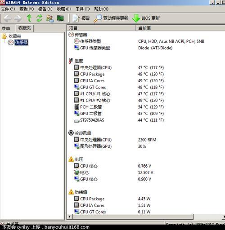Click the 冷却风扇 fan section icon
The height and width of the screenshot is (230, 225).
click(x=71, y=133)
